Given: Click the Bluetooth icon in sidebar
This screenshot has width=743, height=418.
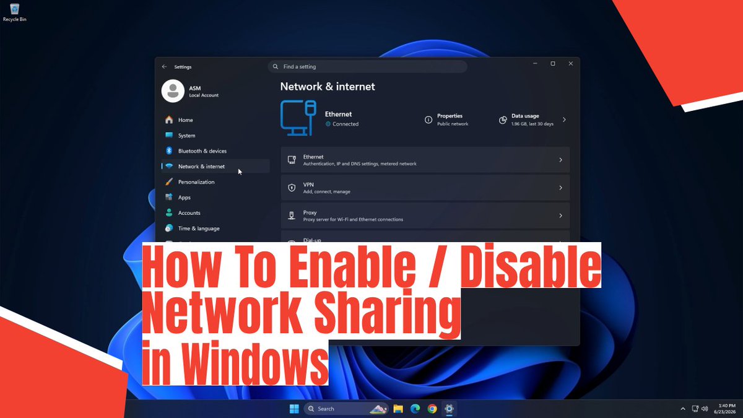Looking at the screenshot, I should tap(169, 150).
